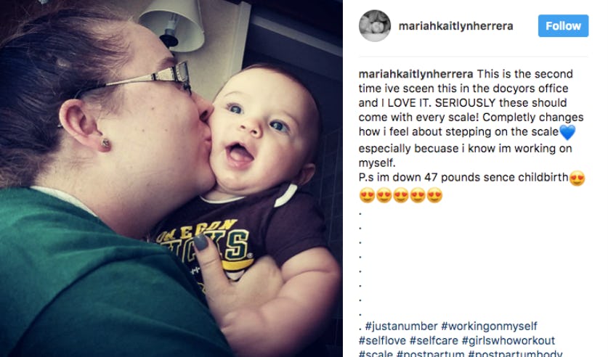Click the heart-eyes emoji after childbirth

(577, 178)
